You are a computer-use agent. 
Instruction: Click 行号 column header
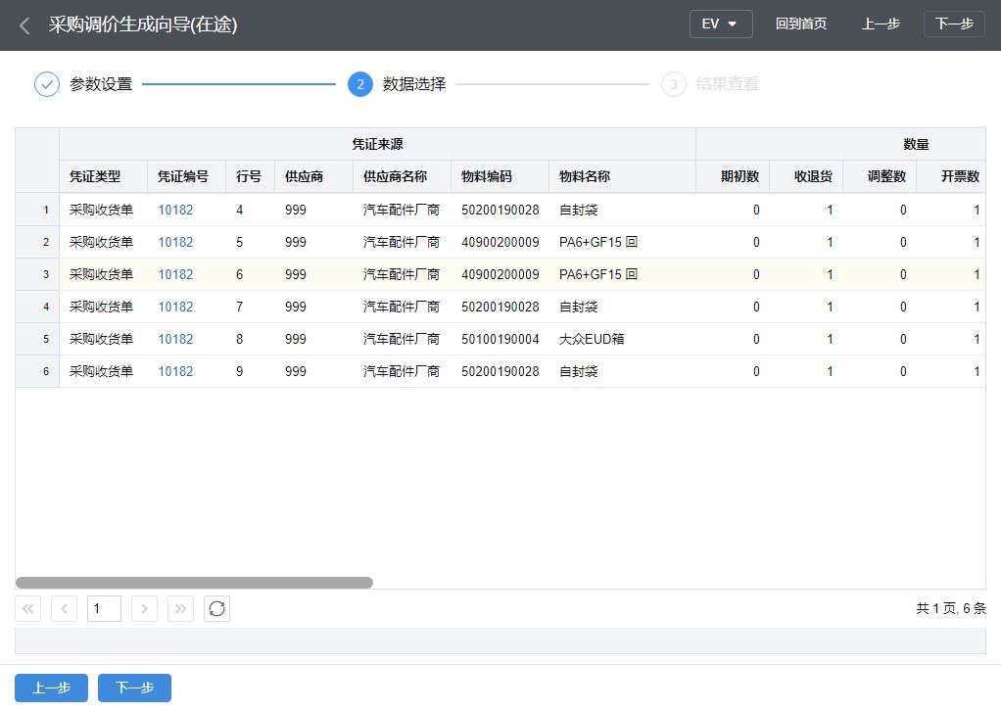coord(249,177)
